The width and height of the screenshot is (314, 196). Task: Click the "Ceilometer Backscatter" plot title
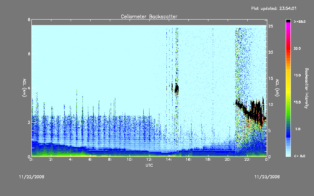click(x=149, y=16)
